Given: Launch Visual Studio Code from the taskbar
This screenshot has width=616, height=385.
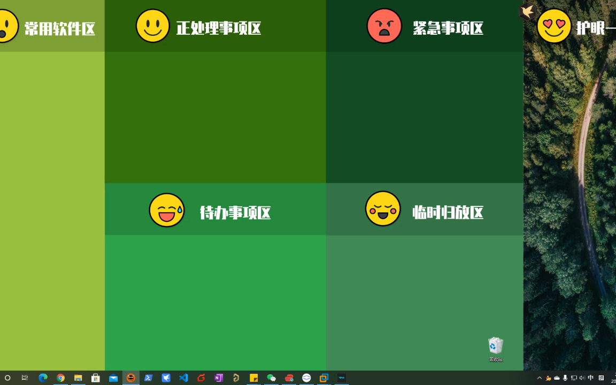Looking at the screenshot, I should coord(183,378).
